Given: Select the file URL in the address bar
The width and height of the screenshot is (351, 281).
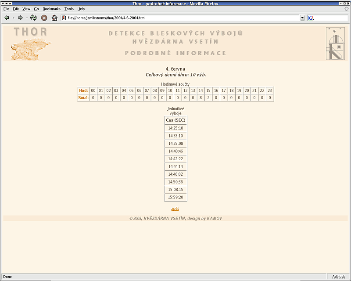Looking at the screenshot, I should click(107, 18).
